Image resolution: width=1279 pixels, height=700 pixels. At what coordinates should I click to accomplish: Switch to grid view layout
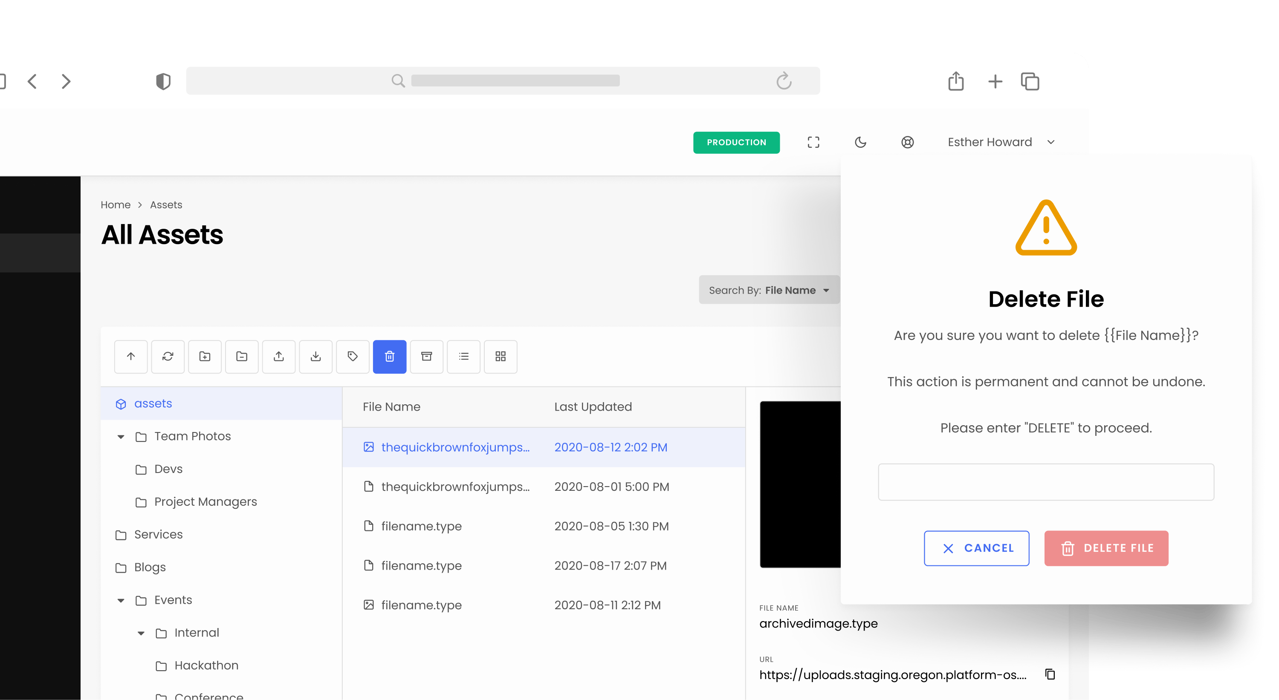pyautogui.click(x=501, y=356)
